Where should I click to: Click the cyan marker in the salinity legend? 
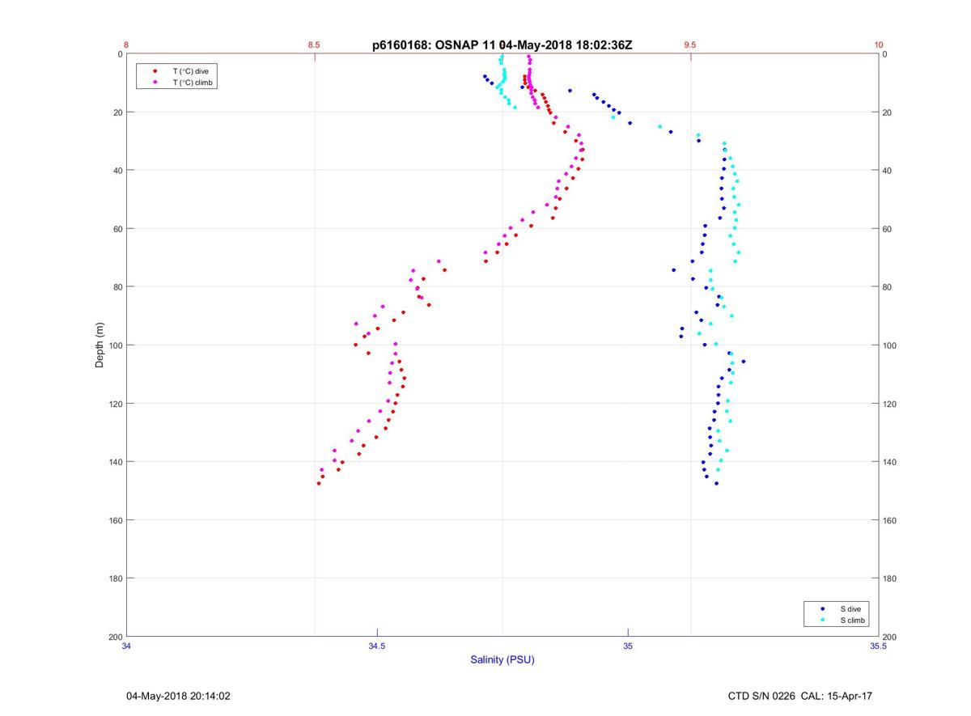tap(822, 621)
